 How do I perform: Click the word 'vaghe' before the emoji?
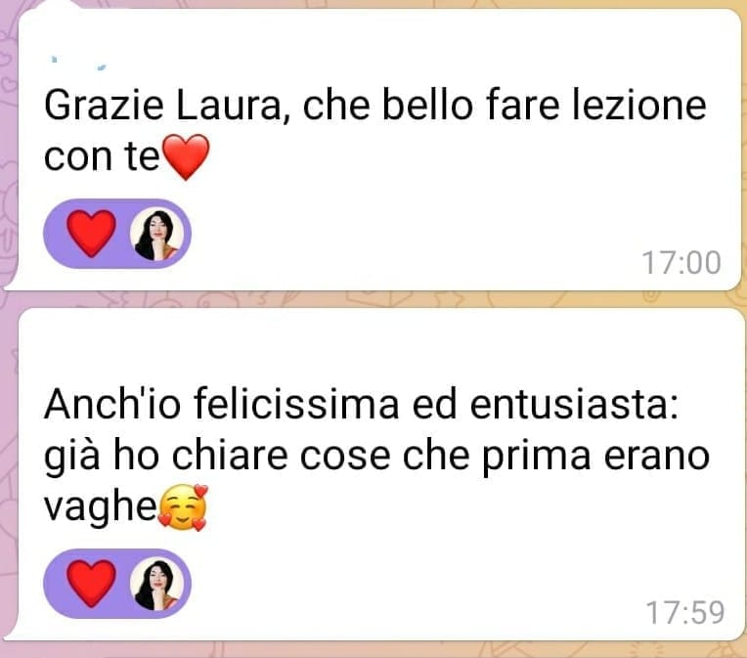pyautogui.click(x=101, y=507)
